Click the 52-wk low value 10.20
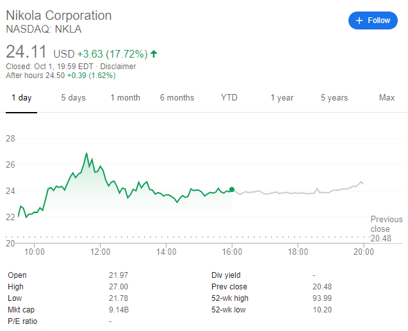 tap(322, 310)
